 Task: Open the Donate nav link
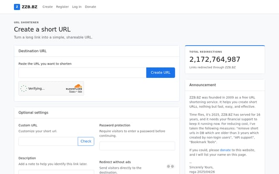(90, 7)
